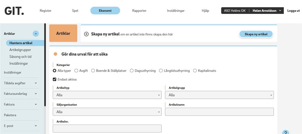Image resolution: width=302 pixels, height=134 pixels.
Task: Open the Artikelgrupp dropdown
Action: tap(219, 95)
